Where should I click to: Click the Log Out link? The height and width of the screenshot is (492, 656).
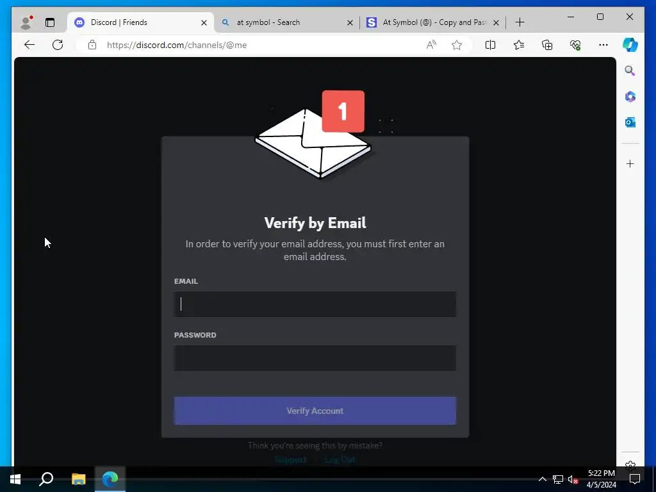340,459
